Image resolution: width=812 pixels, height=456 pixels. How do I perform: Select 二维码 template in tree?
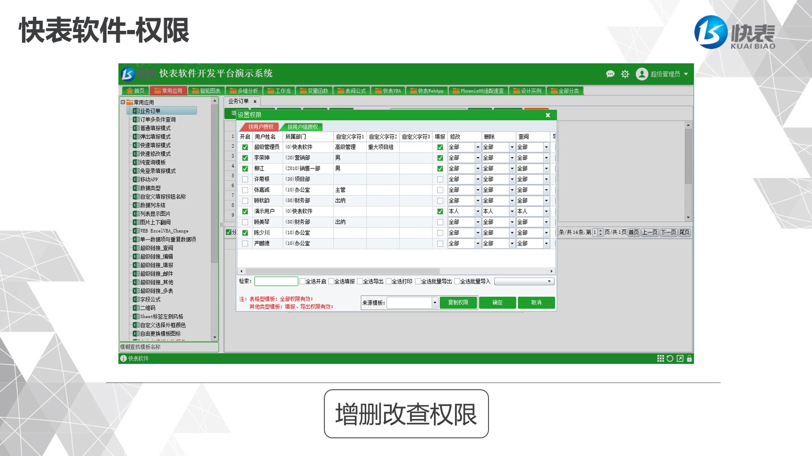pyautogui.click(x=148, y=308)
